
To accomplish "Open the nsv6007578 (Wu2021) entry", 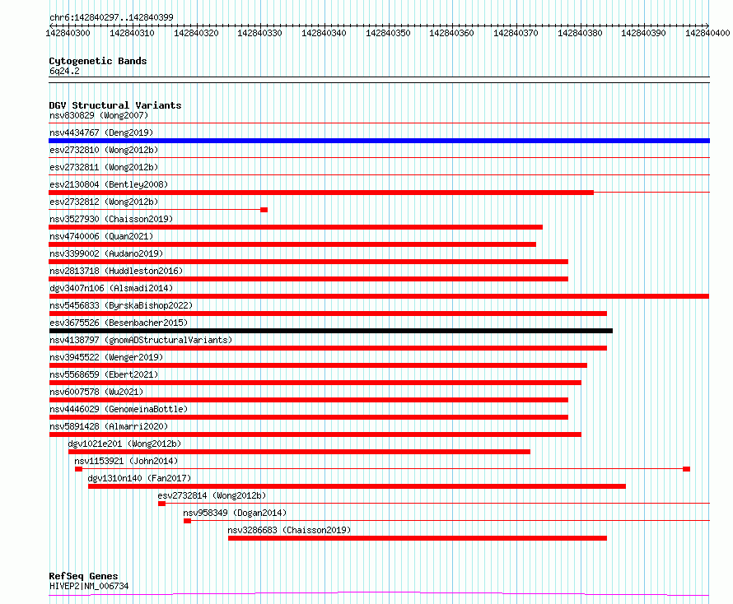I will click(96, 392).
